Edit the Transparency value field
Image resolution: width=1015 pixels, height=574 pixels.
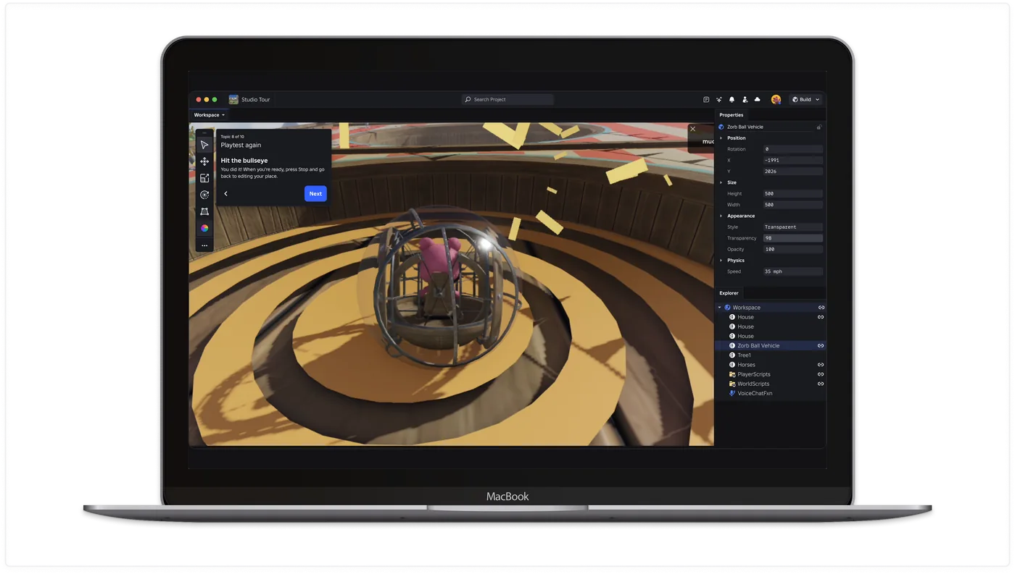click(x=792, y=238)
